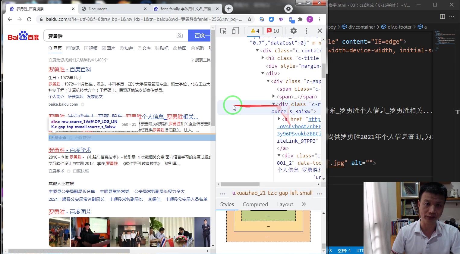Viewport: 460px width, 254px height.
Task: Open DevTools settings gear
Action: click(x=293, y=31)
